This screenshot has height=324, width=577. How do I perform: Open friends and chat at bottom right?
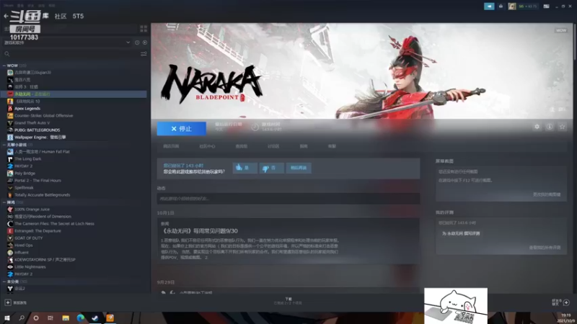coord(561,302)
